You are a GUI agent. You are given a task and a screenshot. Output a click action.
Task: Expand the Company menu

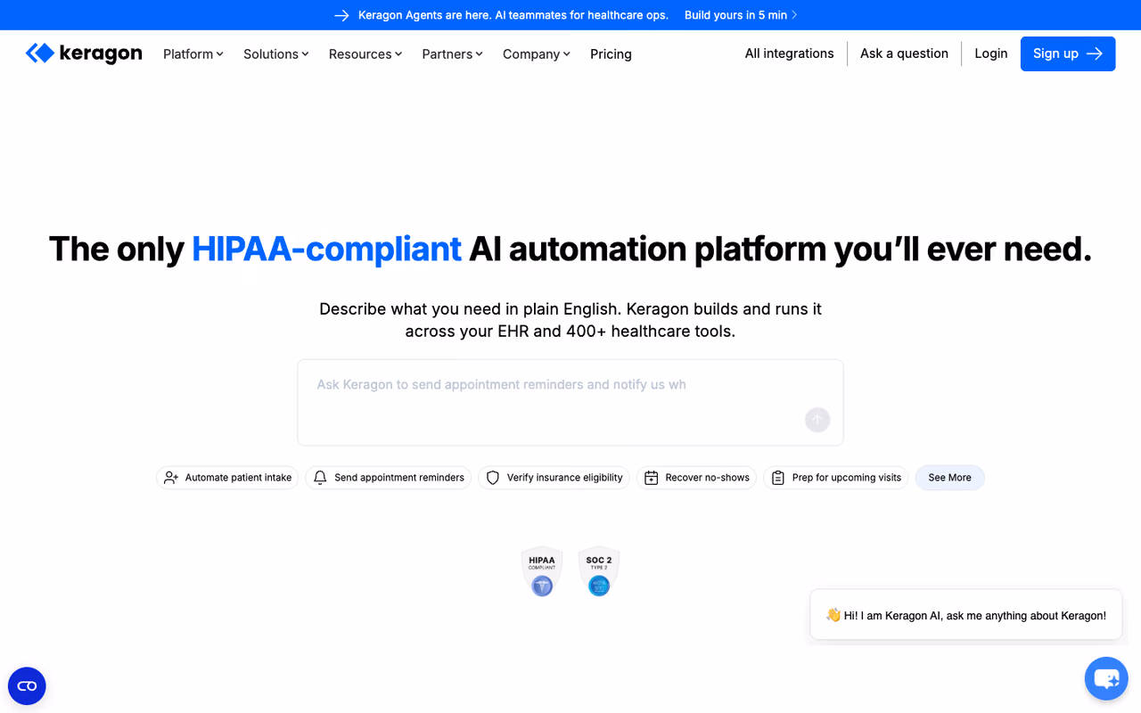pyautogui.click(x=537, y=54)
